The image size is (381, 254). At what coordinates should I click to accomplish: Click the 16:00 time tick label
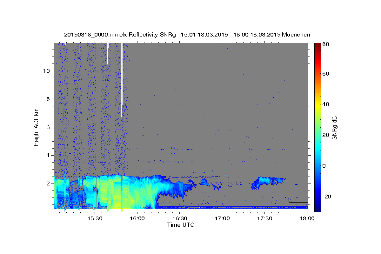(137, 218)
